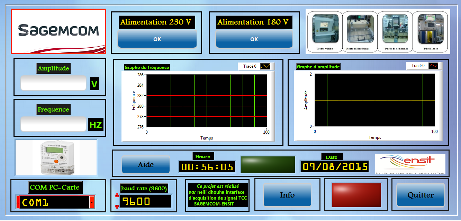Click the Alimentation 180 V label

tap(254, 22)
